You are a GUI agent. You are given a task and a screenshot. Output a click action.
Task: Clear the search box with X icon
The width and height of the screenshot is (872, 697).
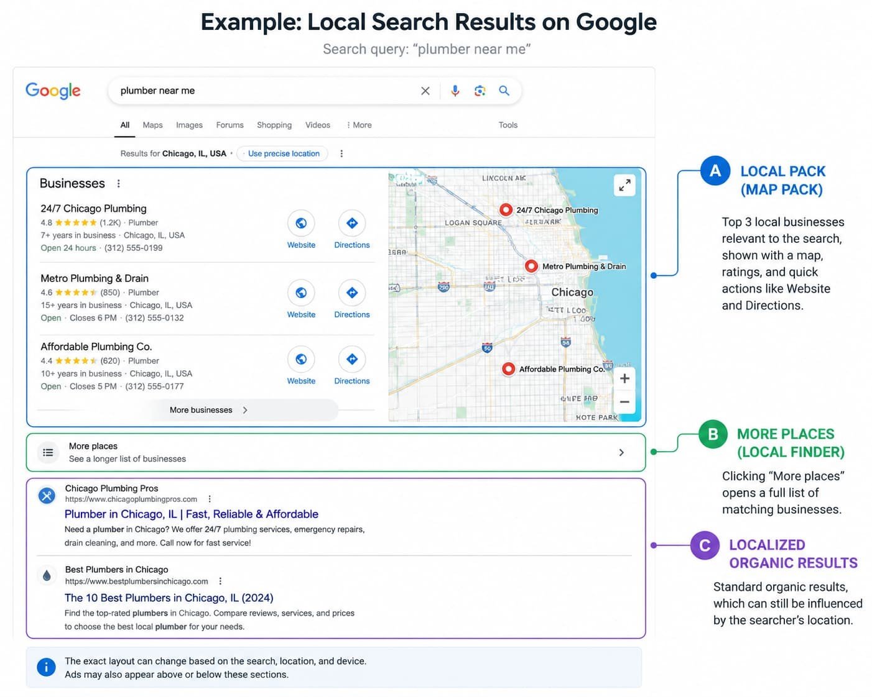pyautogui.click(x=425, y=91)
